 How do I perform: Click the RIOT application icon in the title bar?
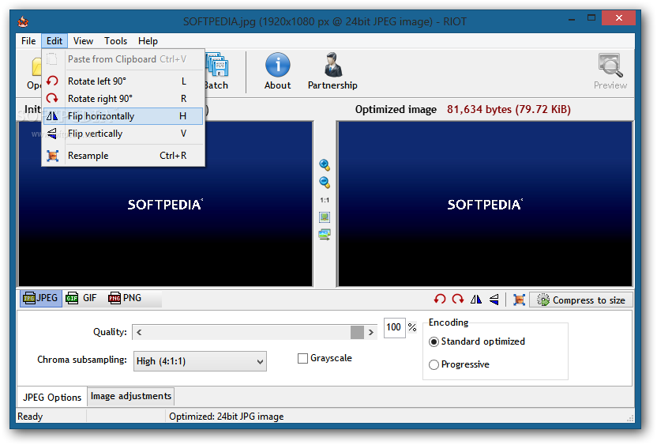(23, 21)
